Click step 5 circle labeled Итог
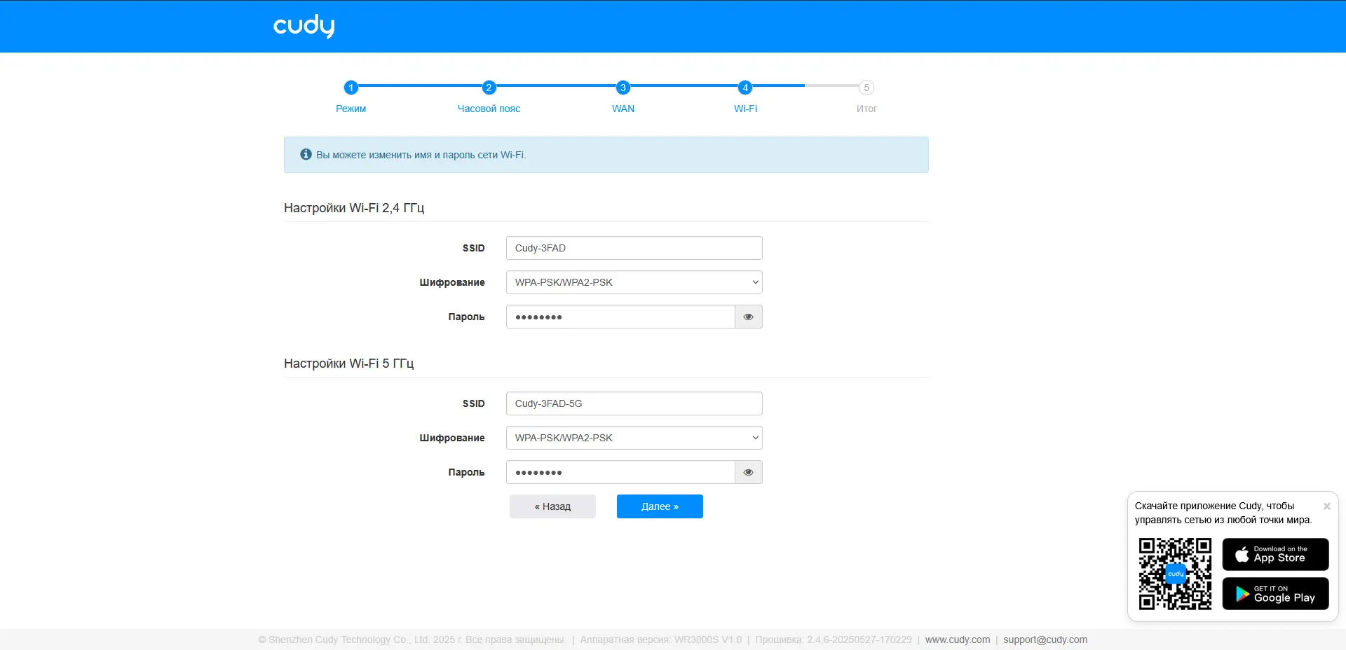 tap(866, 88)
